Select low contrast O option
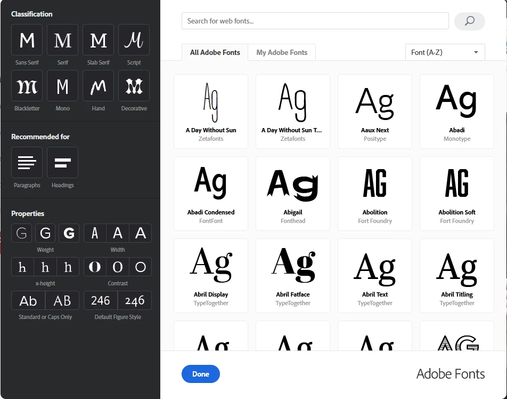 [x=141, y=267]
